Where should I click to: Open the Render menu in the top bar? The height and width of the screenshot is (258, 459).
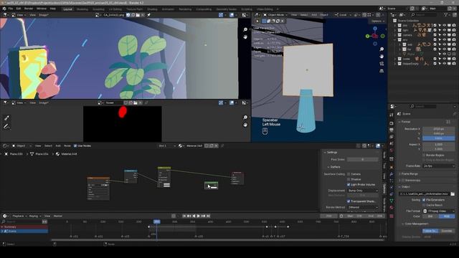click(29, 9)
